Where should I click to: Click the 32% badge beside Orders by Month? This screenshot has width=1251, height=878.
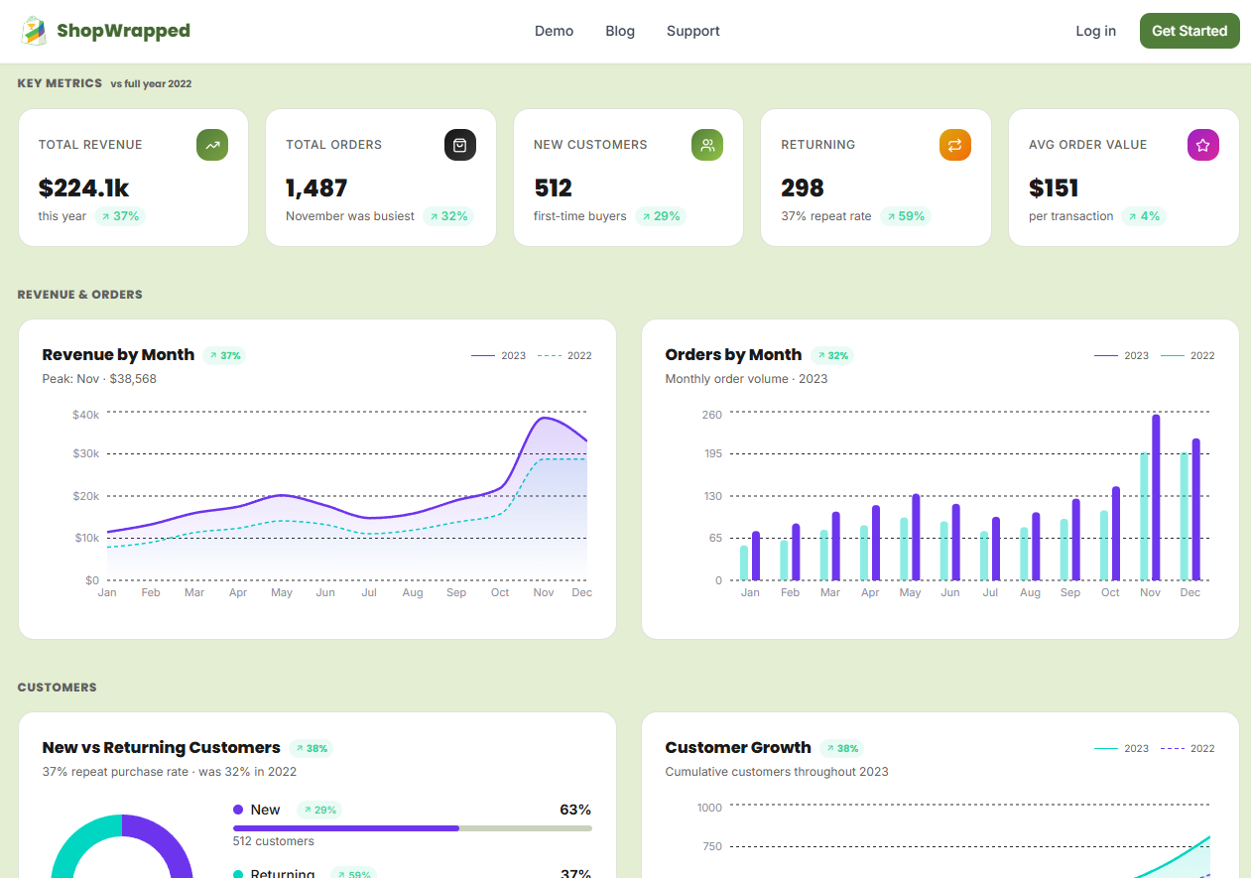tap(831, 355)
